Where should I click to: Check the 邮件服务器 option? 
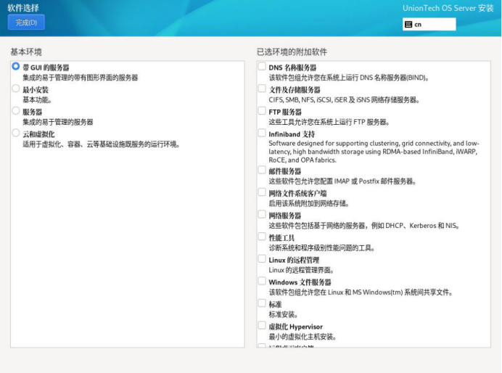tap(262, 170)
